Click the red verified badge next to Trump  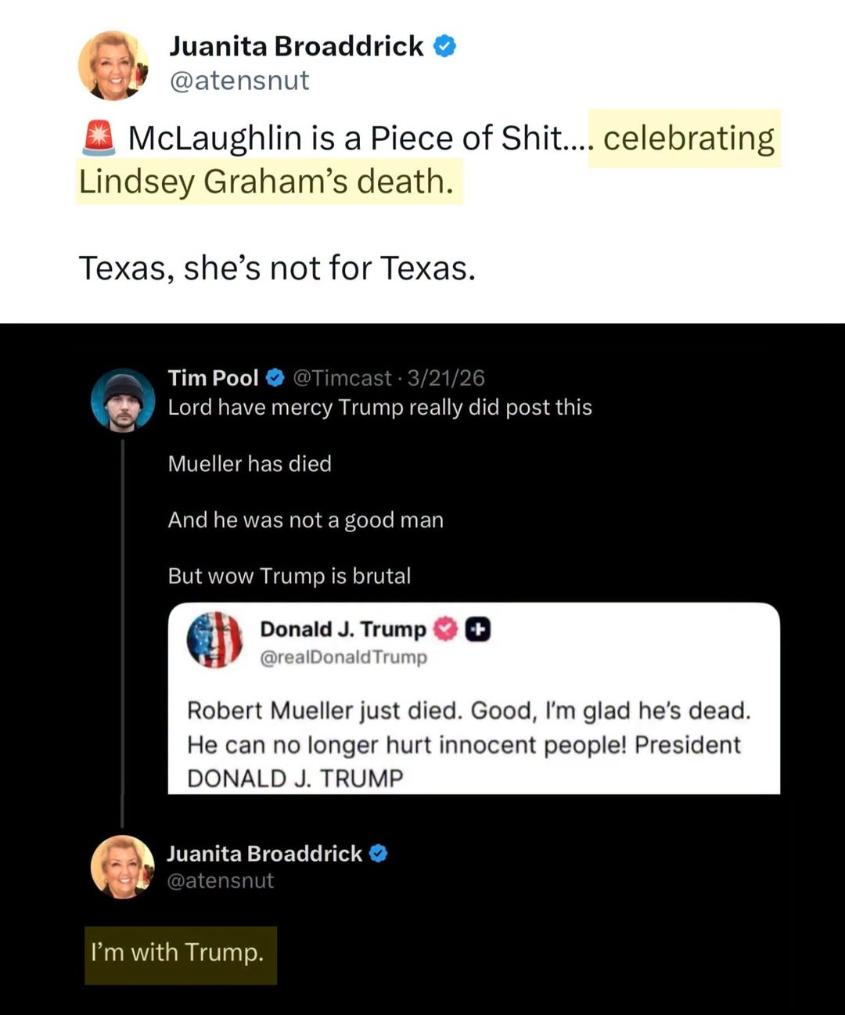click(x=445, y=629)
